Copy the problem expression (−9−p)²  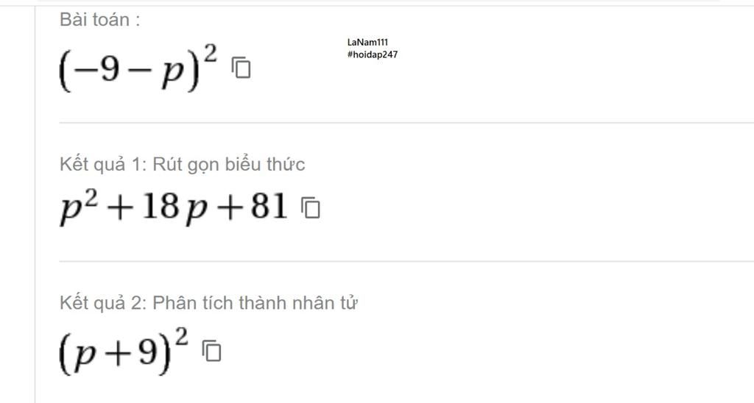click(x=241, y=67)
